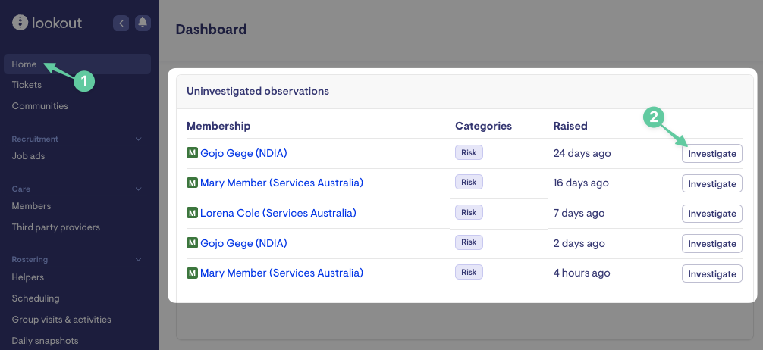Go to Home in the sidebar
This screenshot has width=763, height=350.
point(24,64)
